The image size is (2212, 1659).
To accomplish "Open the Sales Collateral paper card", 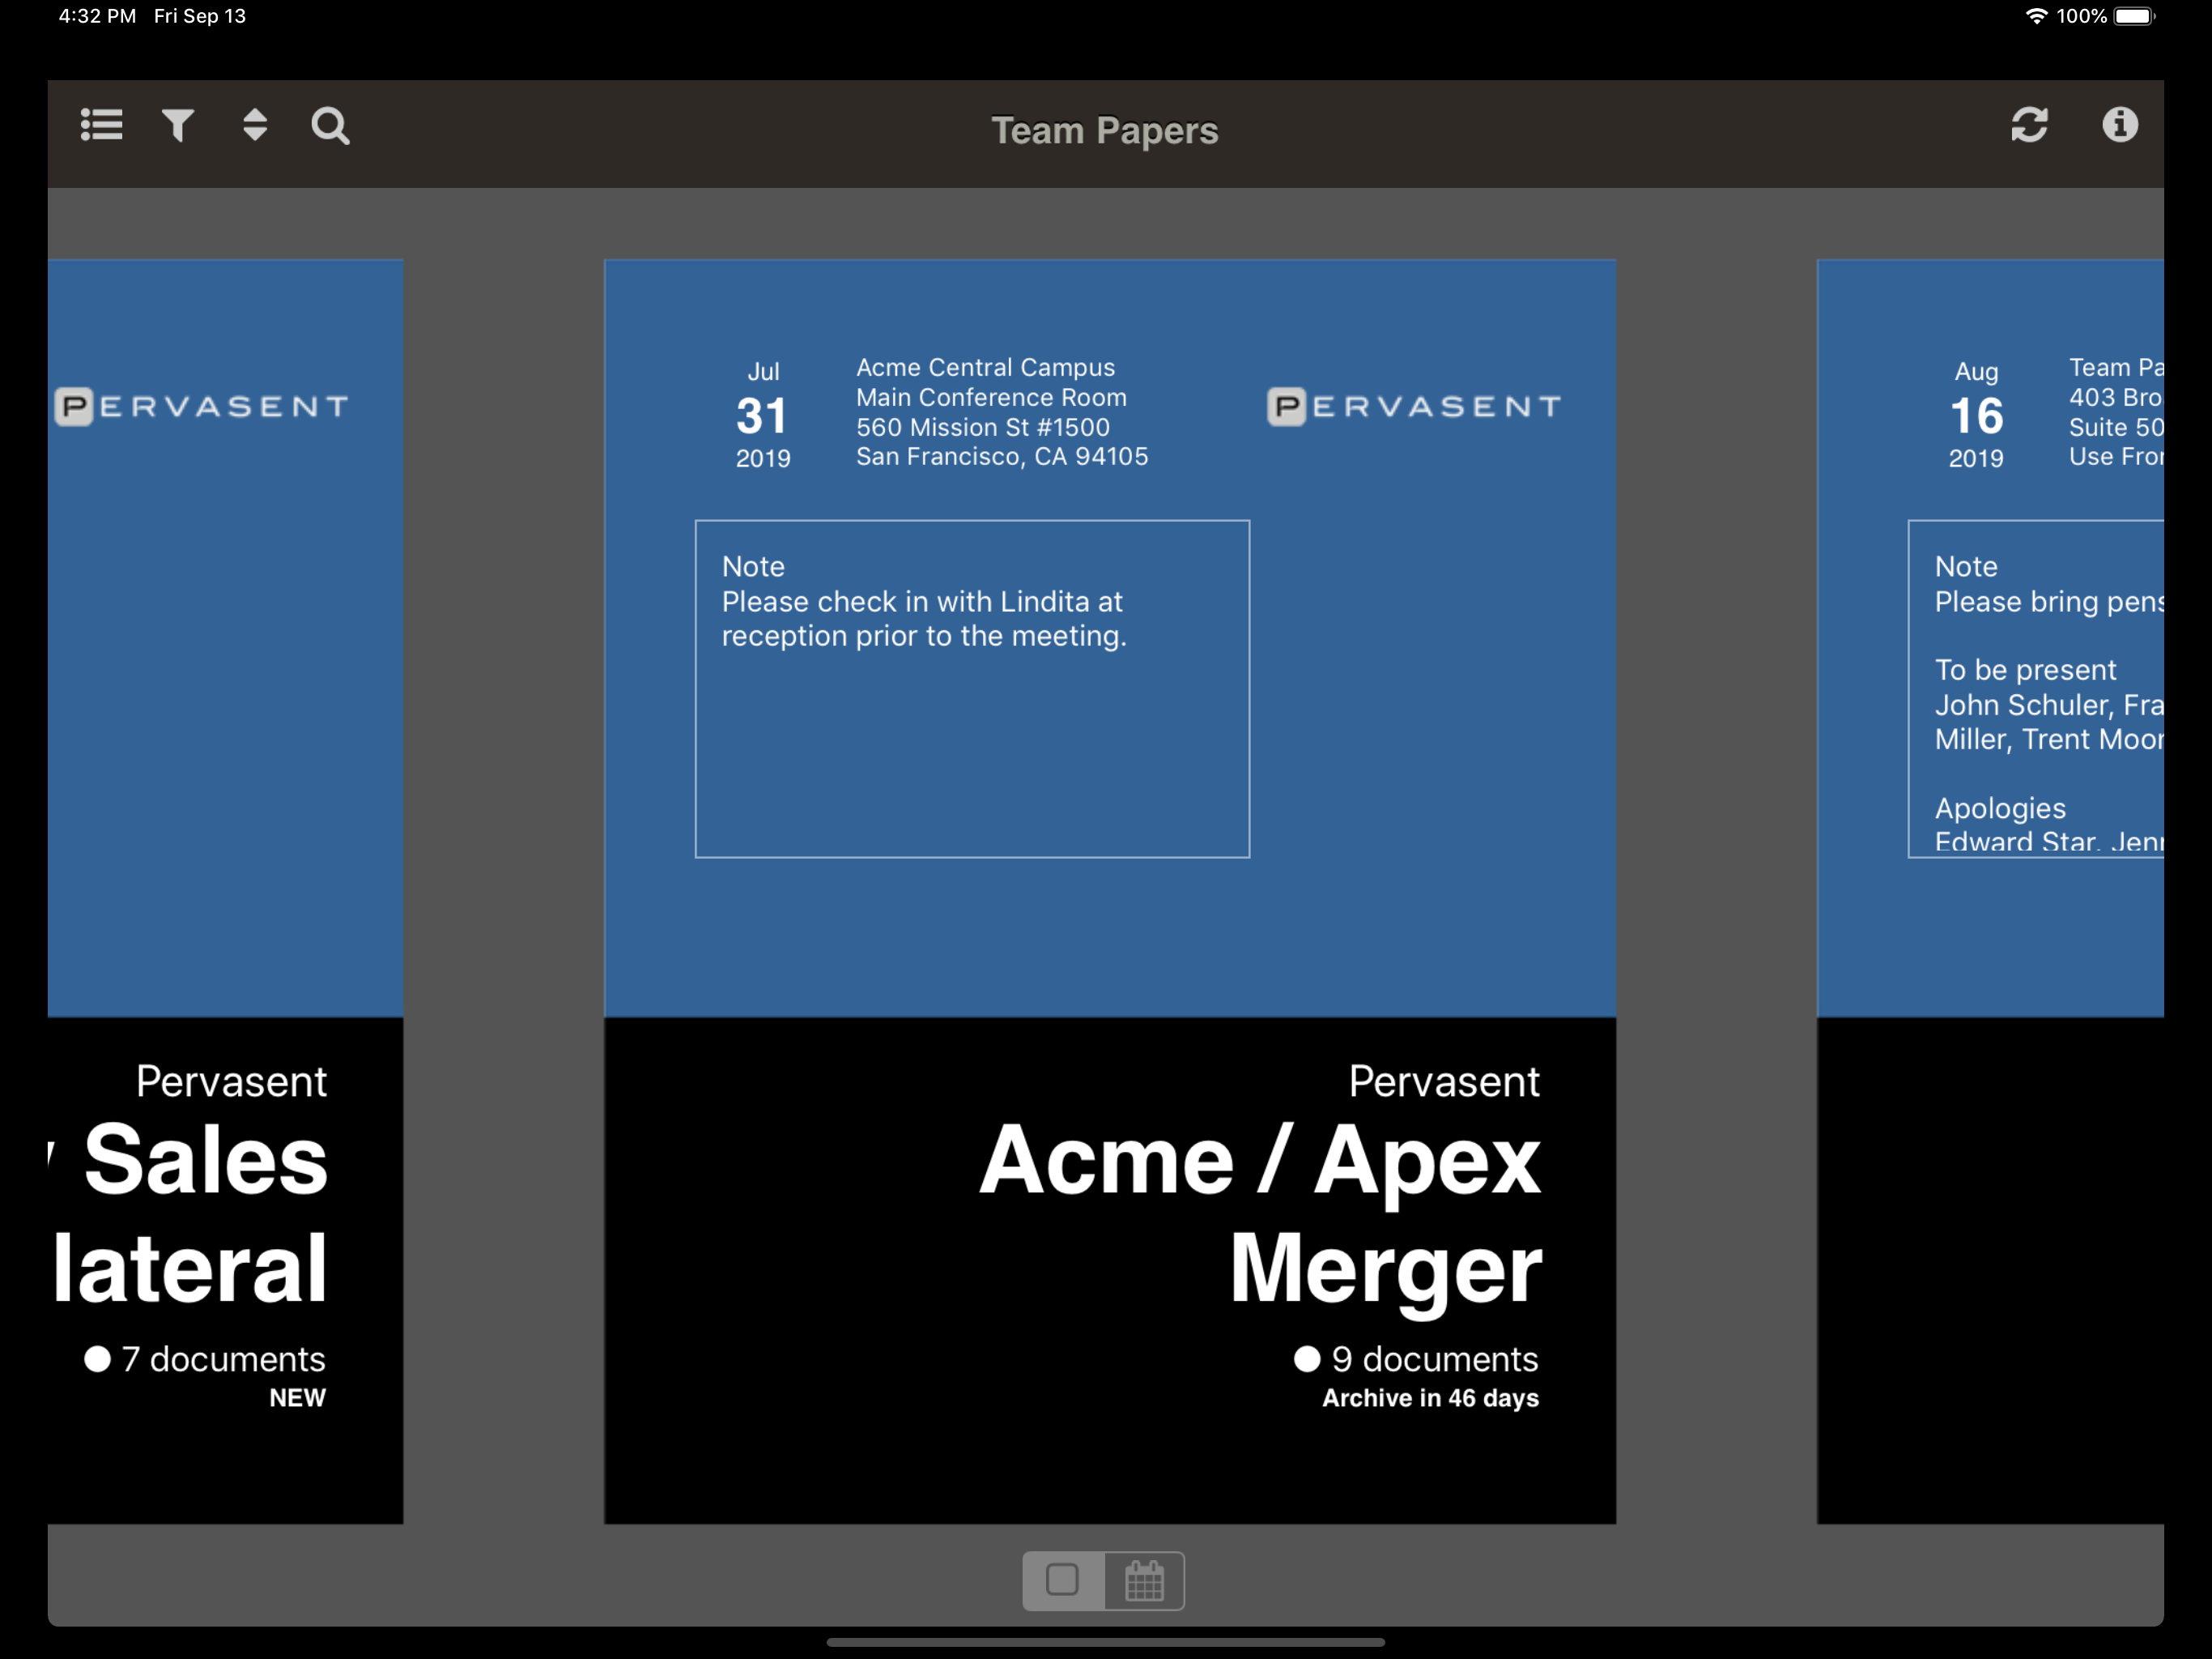I will point(225,892).
